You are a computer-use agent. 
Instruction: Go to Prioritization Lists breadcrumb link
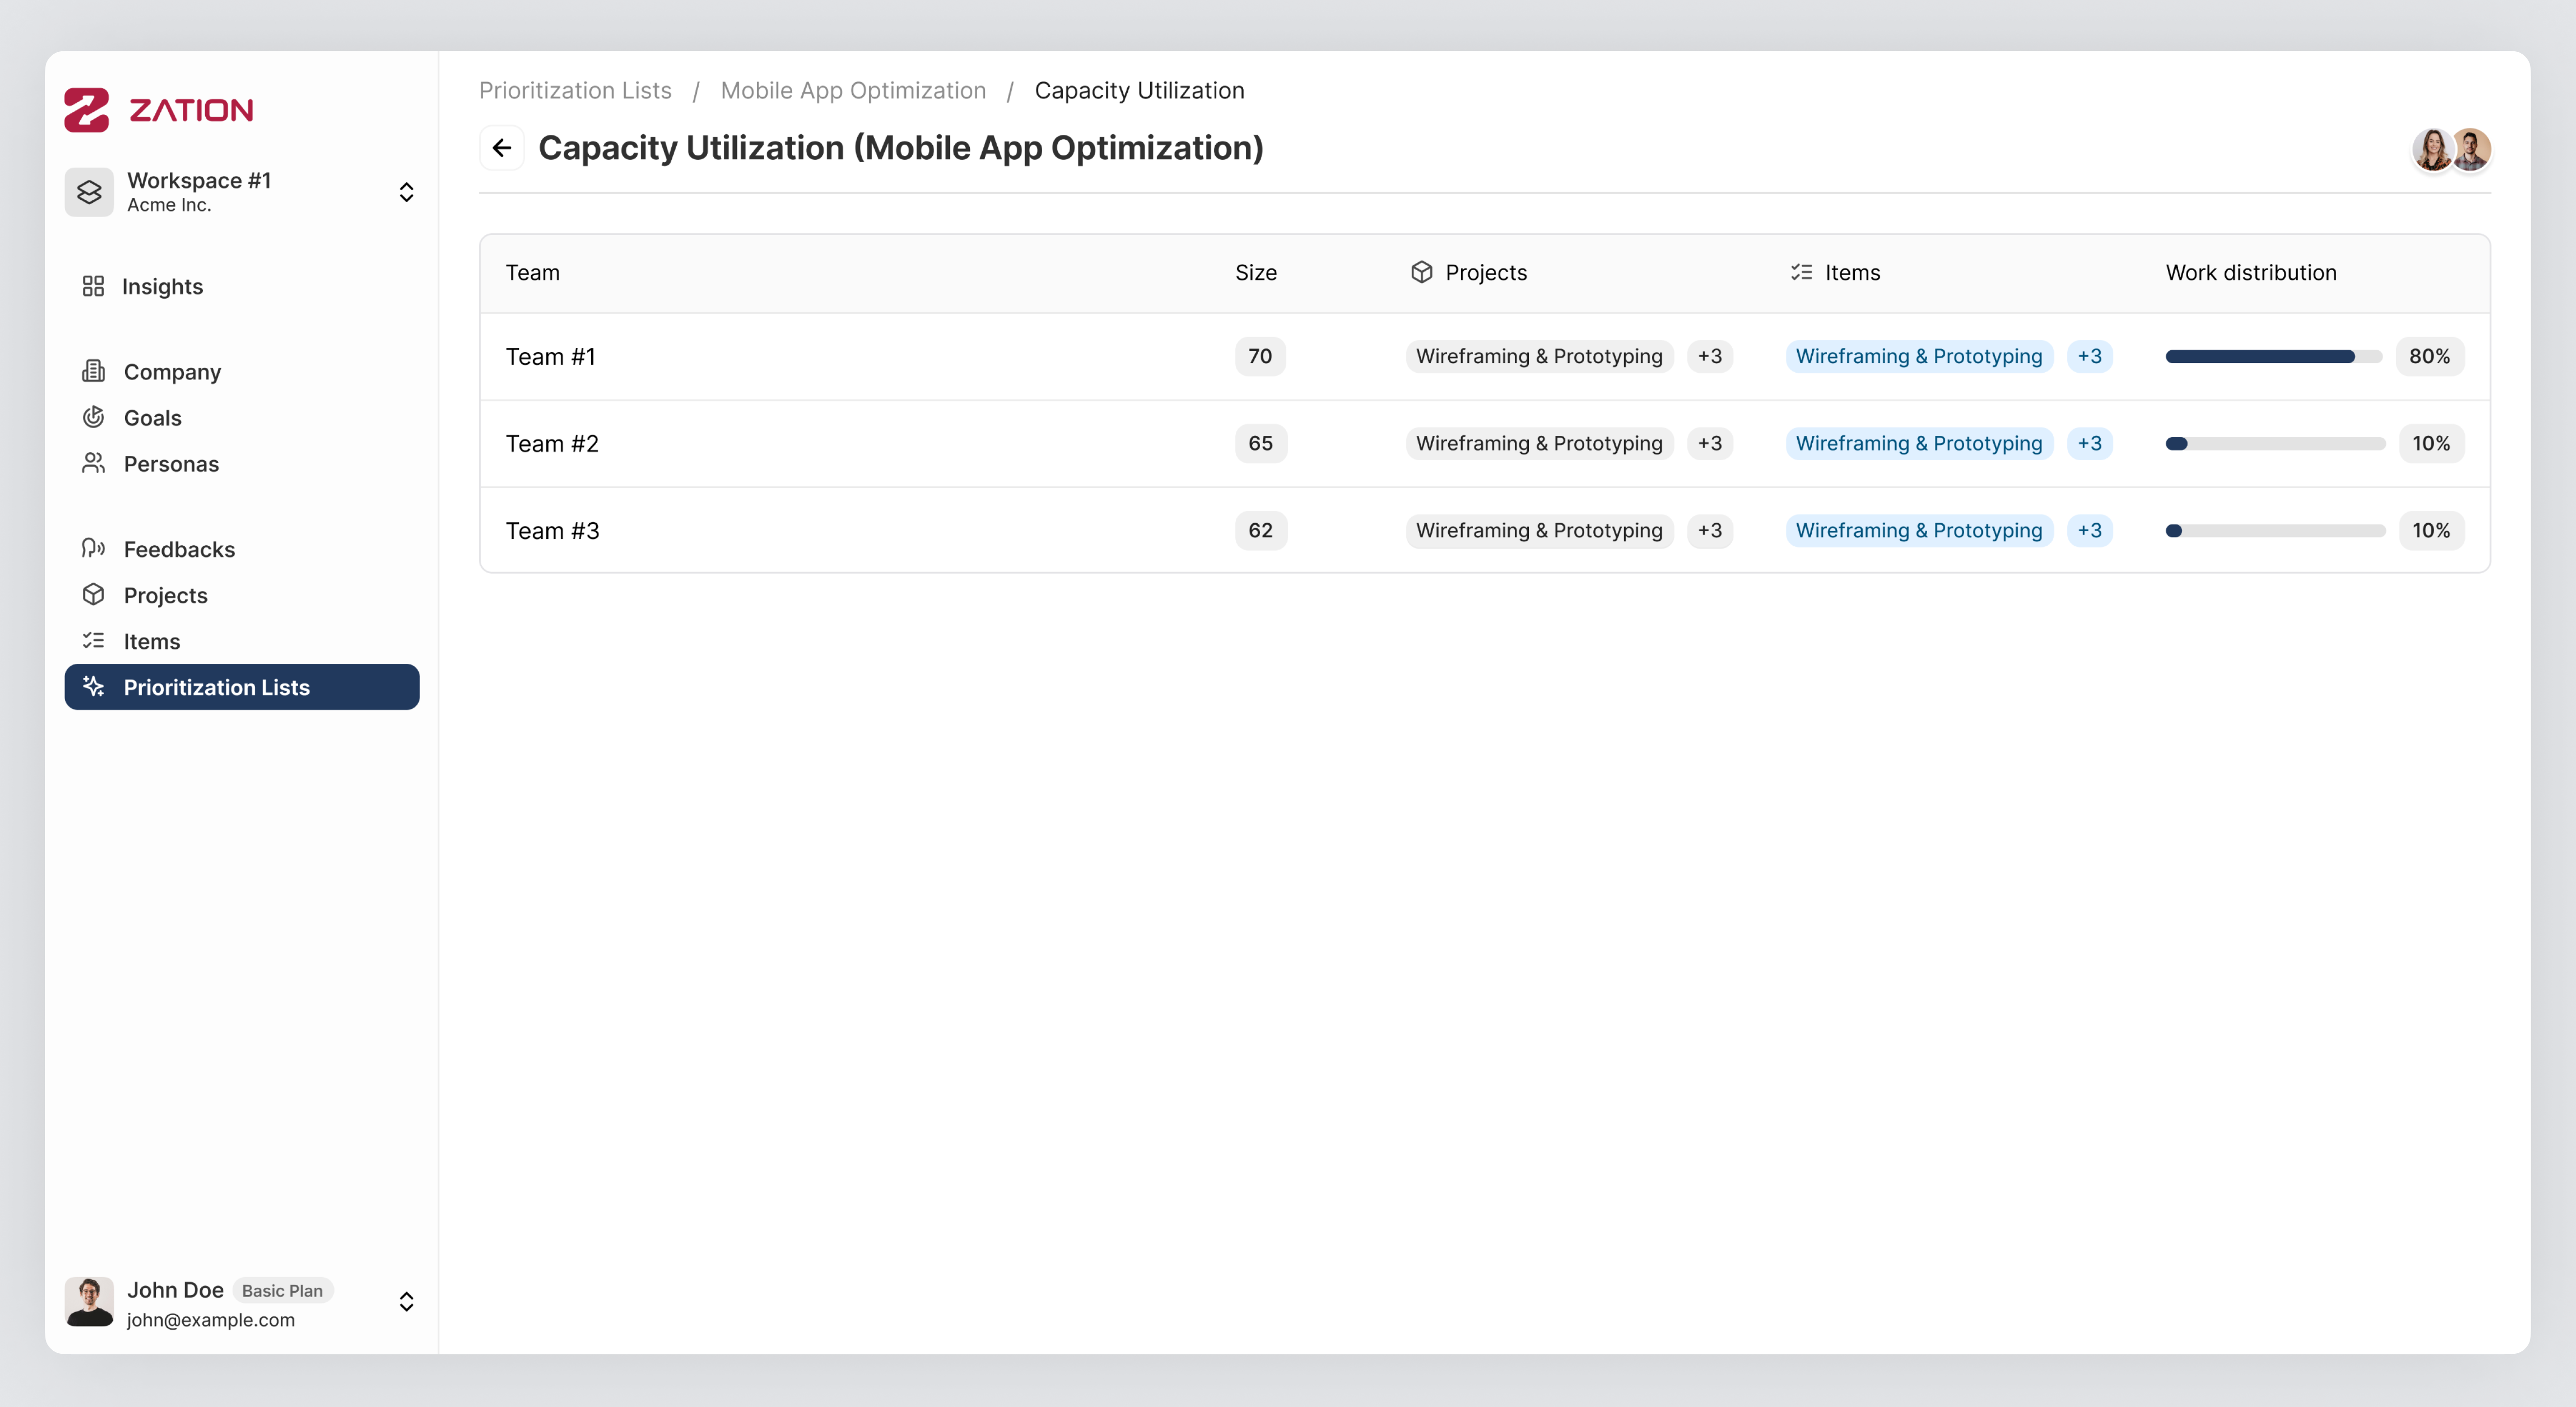pyautogui.click(x=575, y=90)
